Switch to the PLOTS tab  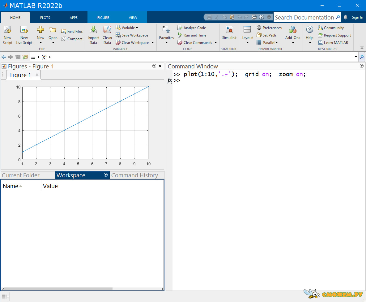[x=45, y=18]
